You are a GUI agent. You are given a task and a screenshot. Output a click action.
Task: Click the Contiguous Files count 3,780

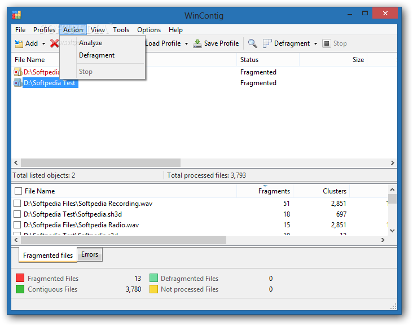point(133,289)
